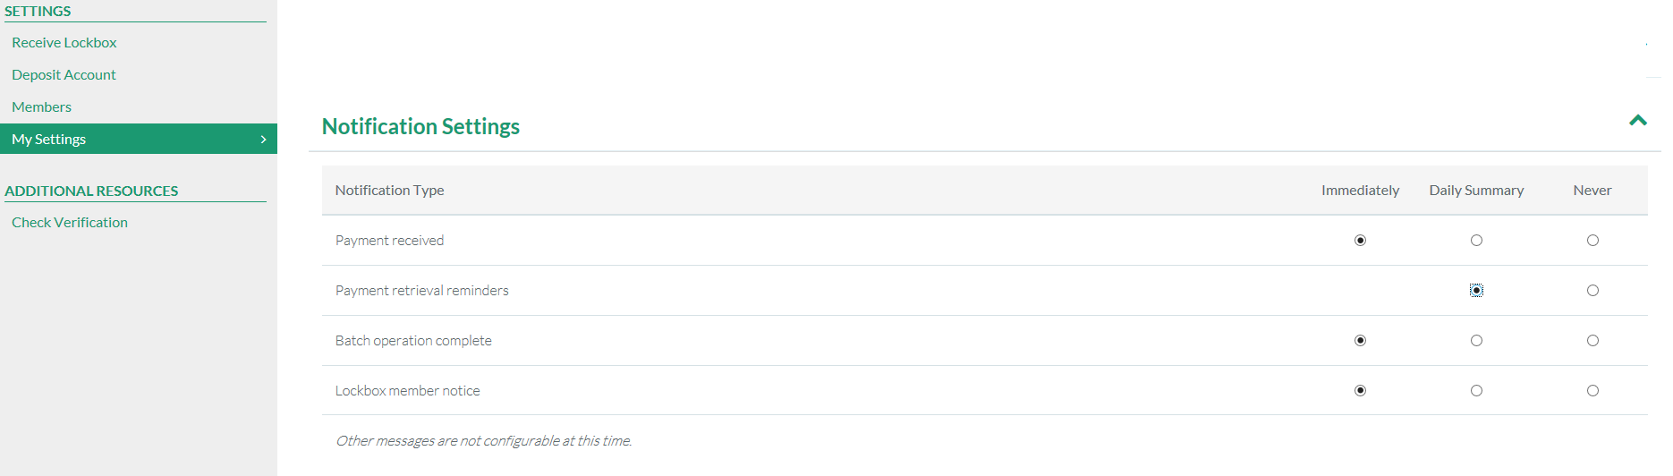
Task: Set Lockbox member notice to Immediately
Action: tap(1360, 391)
